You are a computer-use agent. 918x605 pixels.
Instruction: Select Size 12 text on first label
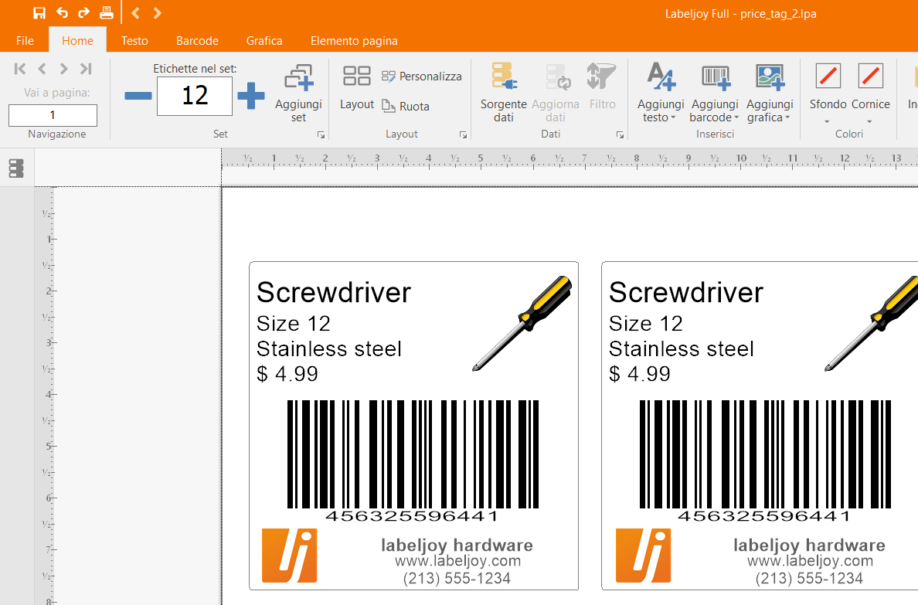coord(294,324)
